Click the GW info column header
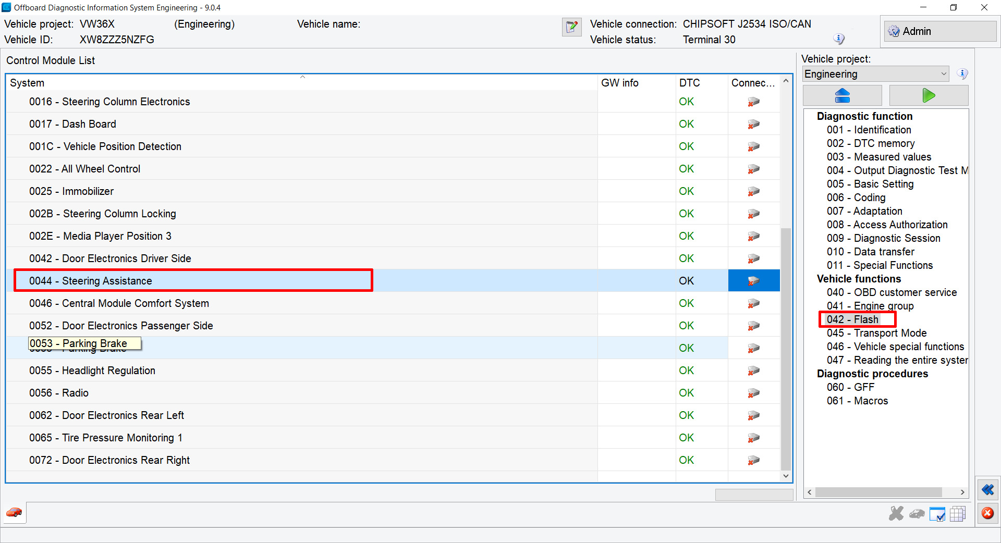The image size is (1001, 543). pyautogui.click(x=636, y=83)
